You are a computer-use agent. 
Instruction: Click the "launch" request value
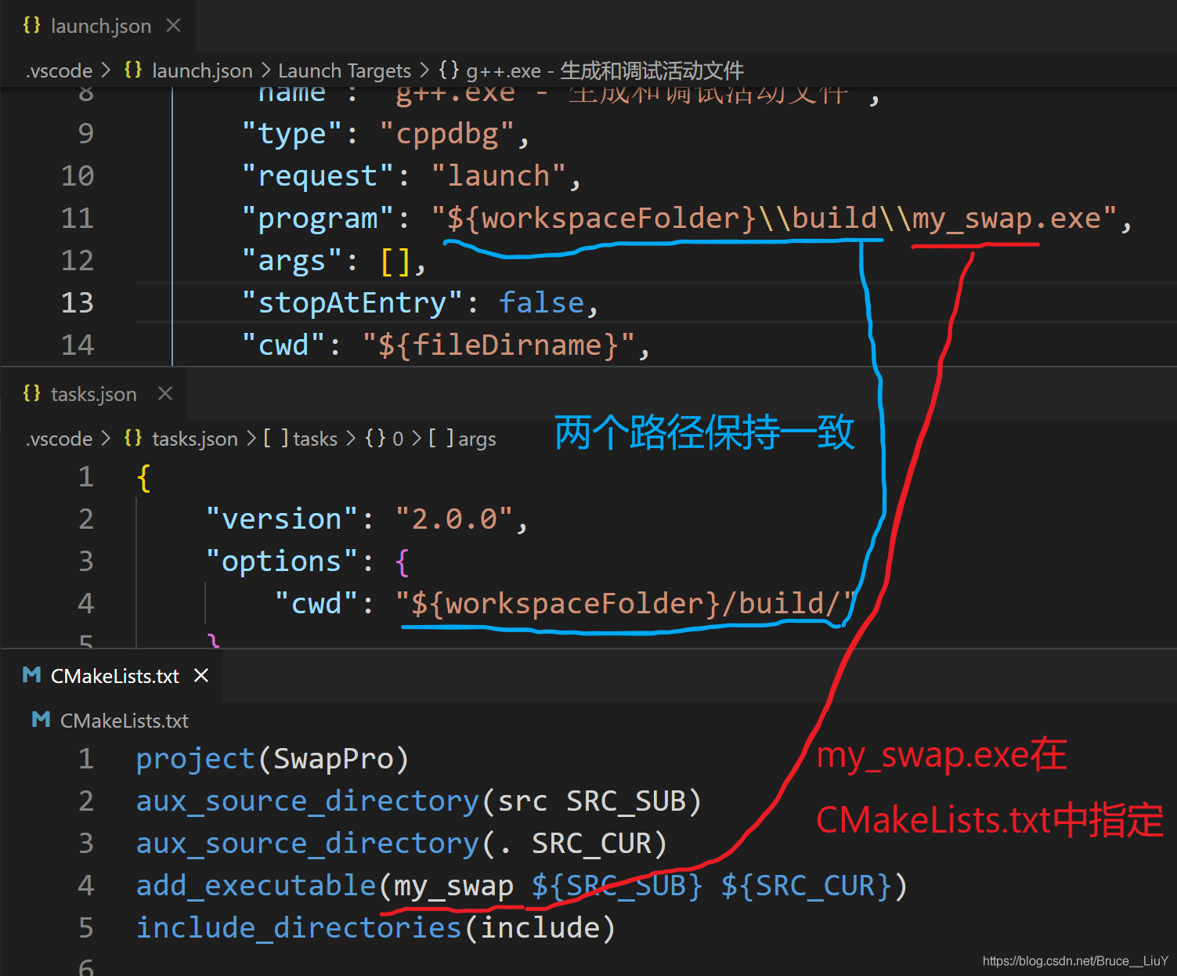pos(498,175)
